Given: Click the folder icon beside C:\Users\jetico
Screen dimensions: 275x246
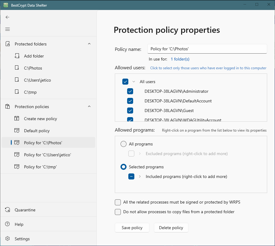Looking at the screenshot, I should tap(17, 80).
